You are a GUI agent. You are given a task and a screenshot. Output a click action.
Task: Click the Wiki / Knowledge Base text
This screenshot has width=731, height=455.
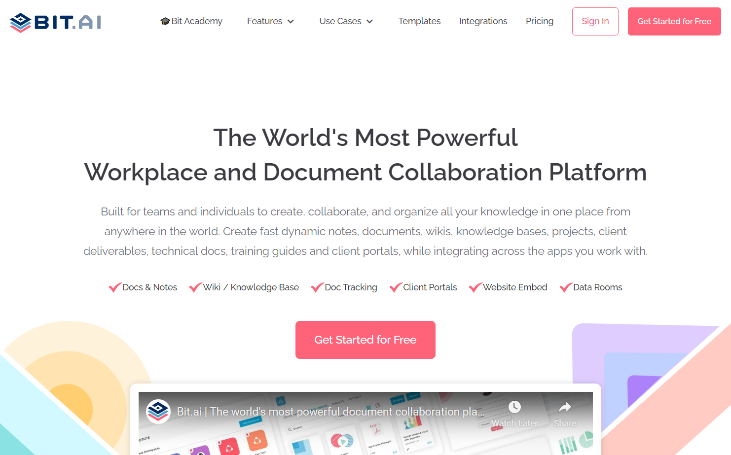pyautogui.click(x=251, y=287)
